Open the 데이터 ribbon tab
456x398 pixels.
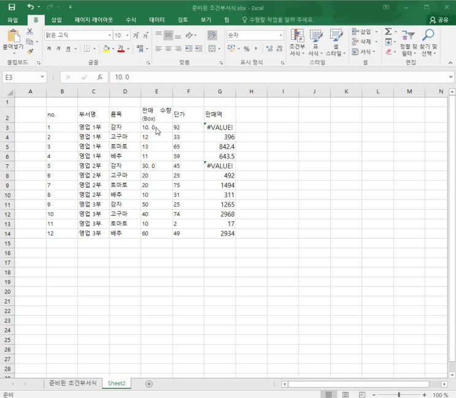(x=157, y=20)
